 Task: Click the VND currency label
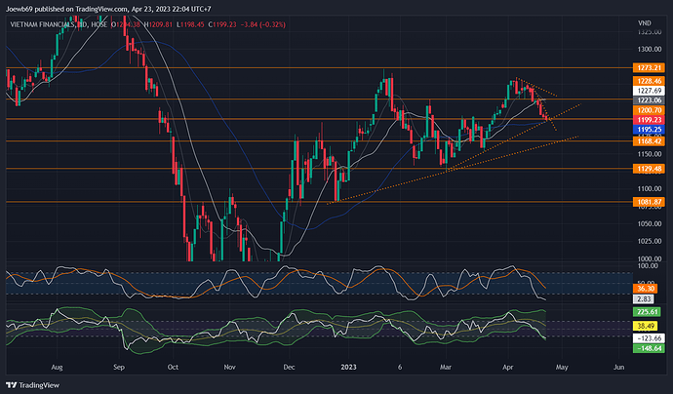(x=645, y=23)
